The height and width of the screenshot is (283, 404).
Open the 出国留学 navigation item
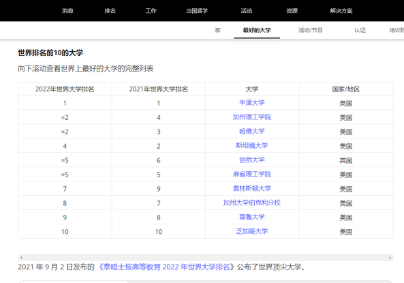[197, 11]
